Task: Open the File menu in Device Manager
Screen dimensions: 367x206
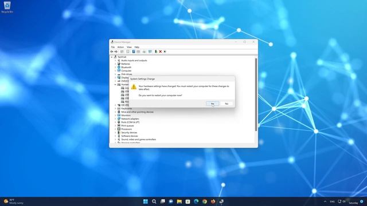Action: pos(113,47)
